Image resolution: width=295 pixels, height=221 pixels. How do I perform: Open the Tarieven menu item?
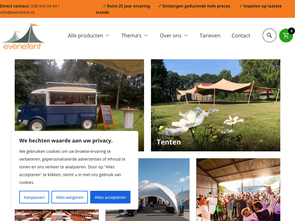click(210, 35)
